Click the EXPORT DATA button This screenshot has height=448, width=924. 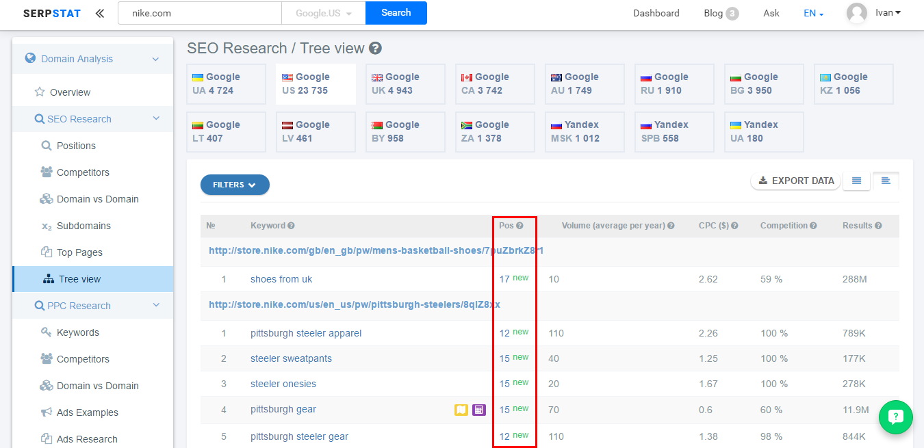point(796,181)
